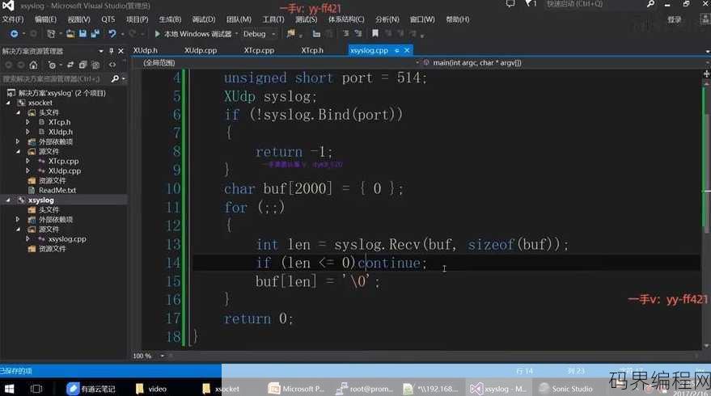711x396 pixels.
Task: Expand the XUdp.cpp tree node
Action: (28, 171)
